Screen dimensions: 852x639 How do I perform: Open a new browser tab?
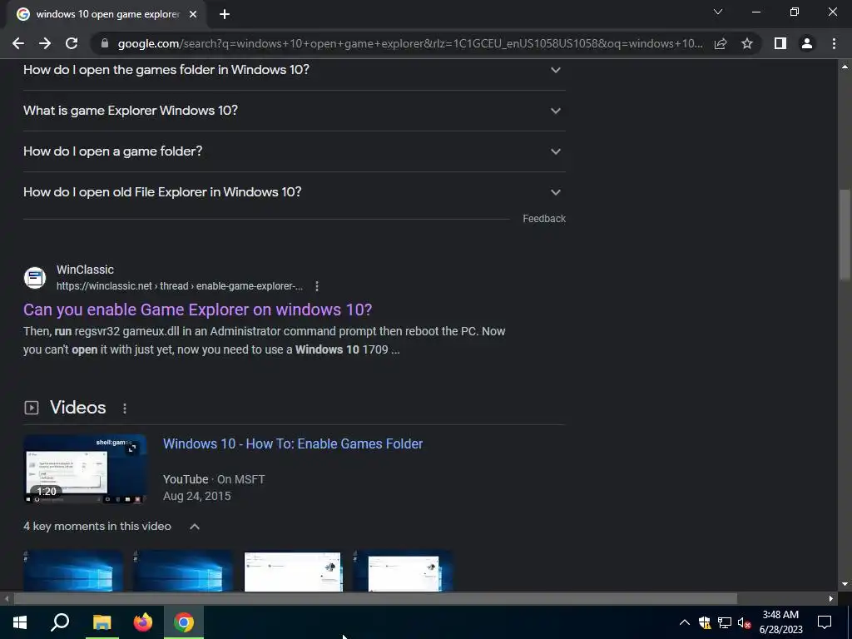pos(225,15)
